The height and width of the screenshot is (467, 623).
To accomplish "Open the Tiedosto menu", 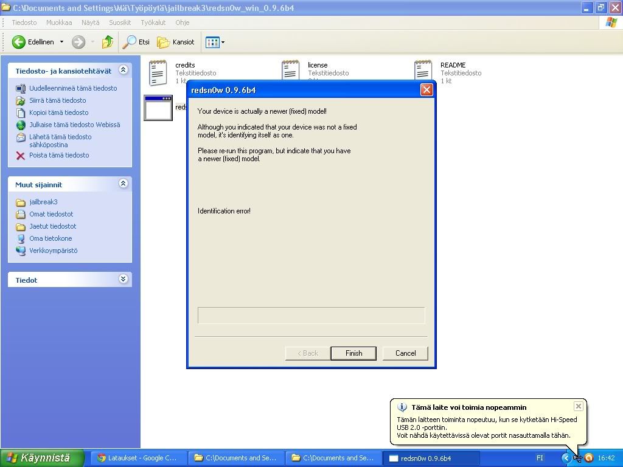I will [x=24, y=22].
